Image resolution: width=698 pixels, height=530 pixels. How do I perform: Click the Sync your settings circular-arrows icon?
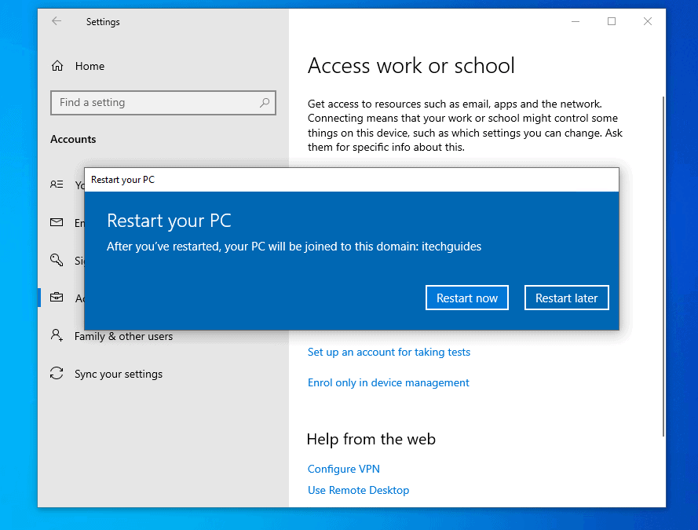(57, 374)
